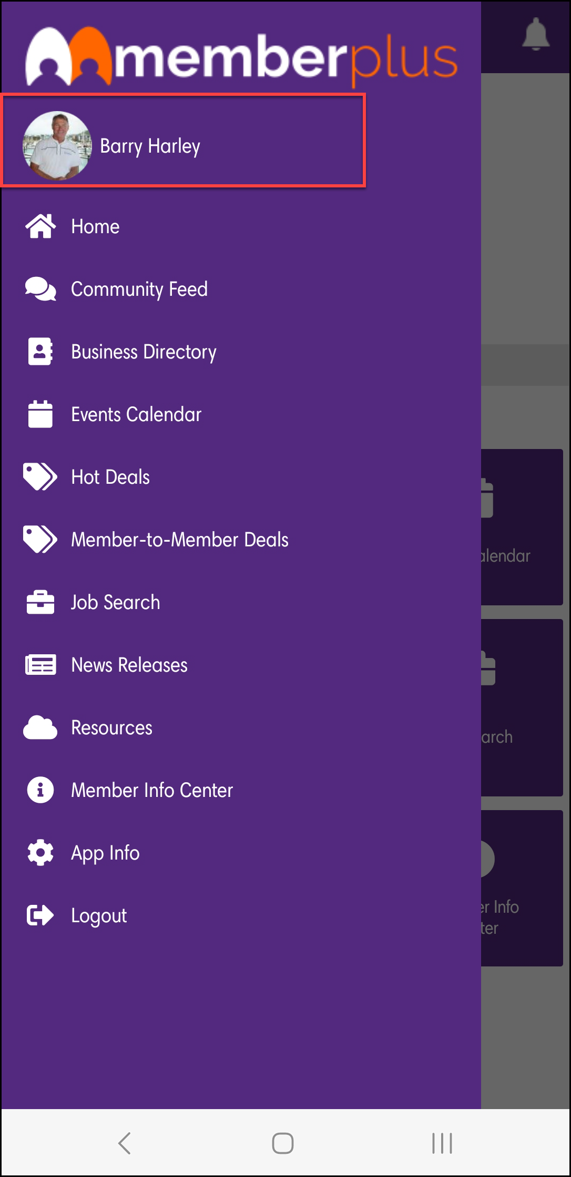Tap the App Info gear icon
This screenshot has height=1177, width=571.
(x=40, y=853)
